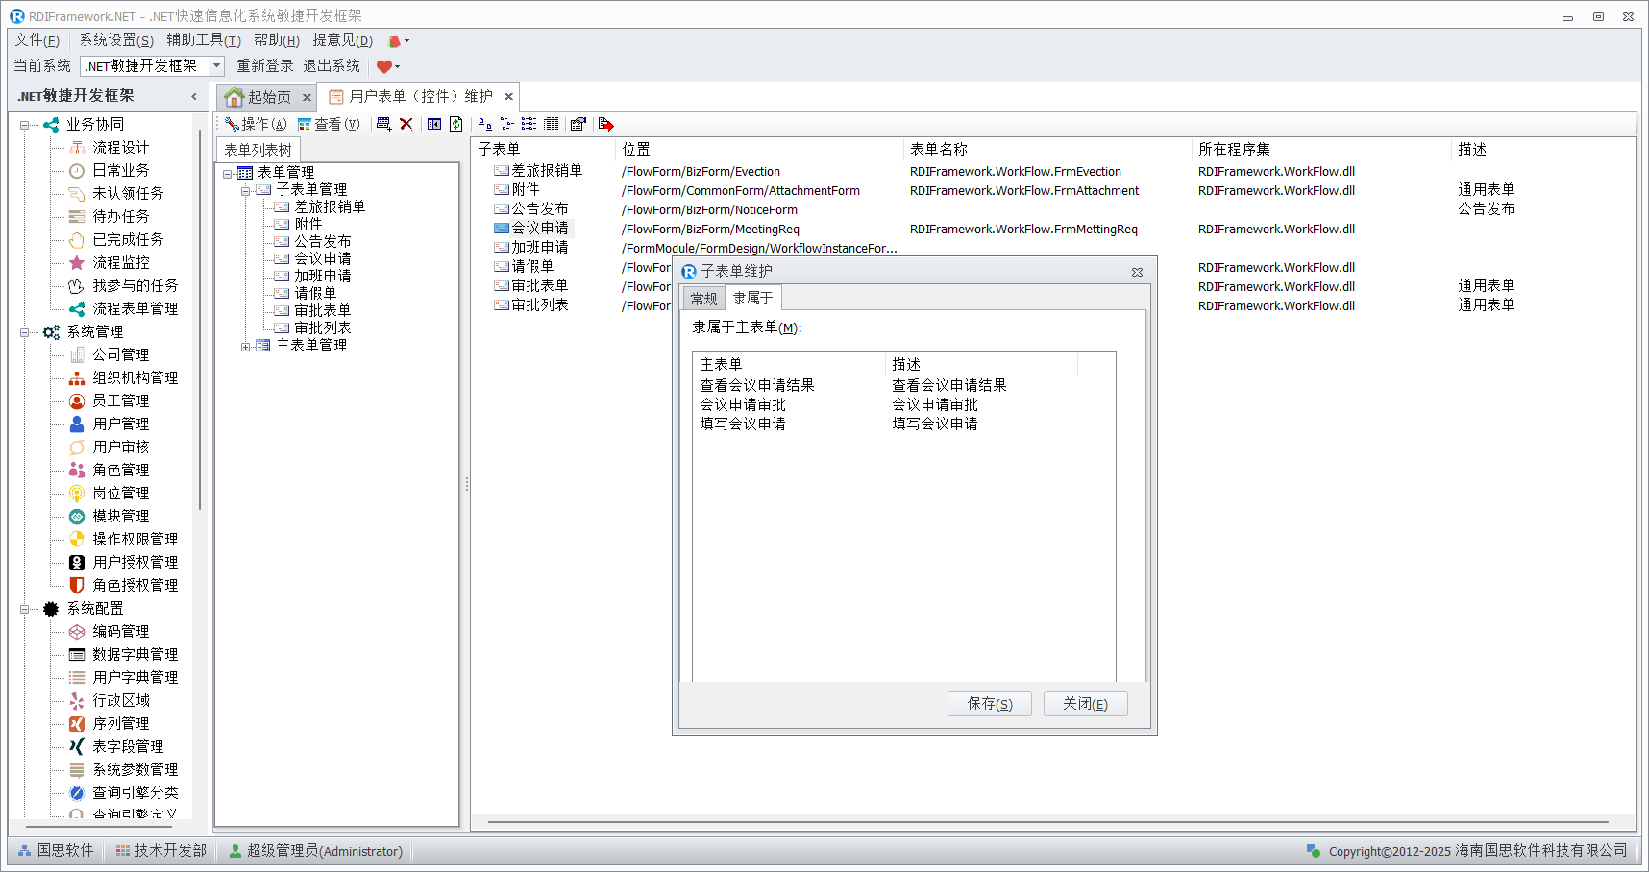This screenshot has width=1649, height=872.
Task: Click the red arrow exit icon
Action: click(x=605, y=124)
